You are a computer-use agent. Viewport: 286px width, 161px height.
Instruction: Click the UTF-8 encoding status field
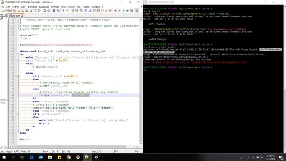click(115, 151)
